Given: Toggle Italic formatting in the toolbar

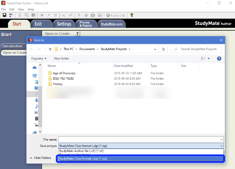Looking at the screenshot, I should pos(49,15).
